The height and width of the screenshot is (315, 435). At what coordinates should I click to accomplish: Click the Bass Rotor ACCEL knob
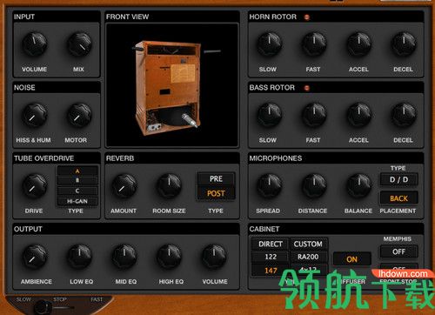(x=359, y=115)
